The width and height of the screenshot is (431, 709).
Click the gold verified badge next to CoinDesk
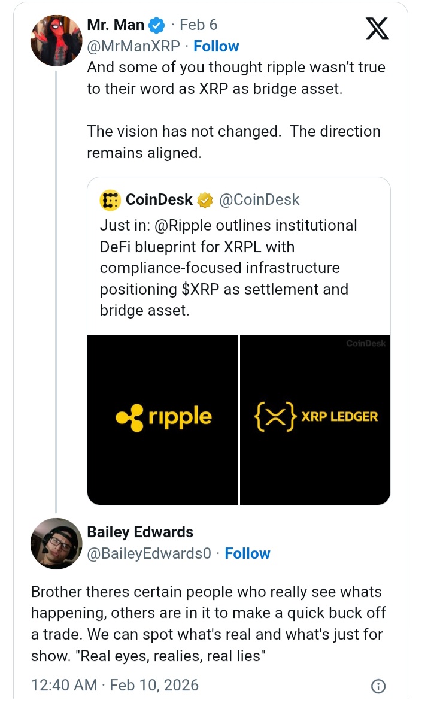pyautogui.click(x=204, y=199)
